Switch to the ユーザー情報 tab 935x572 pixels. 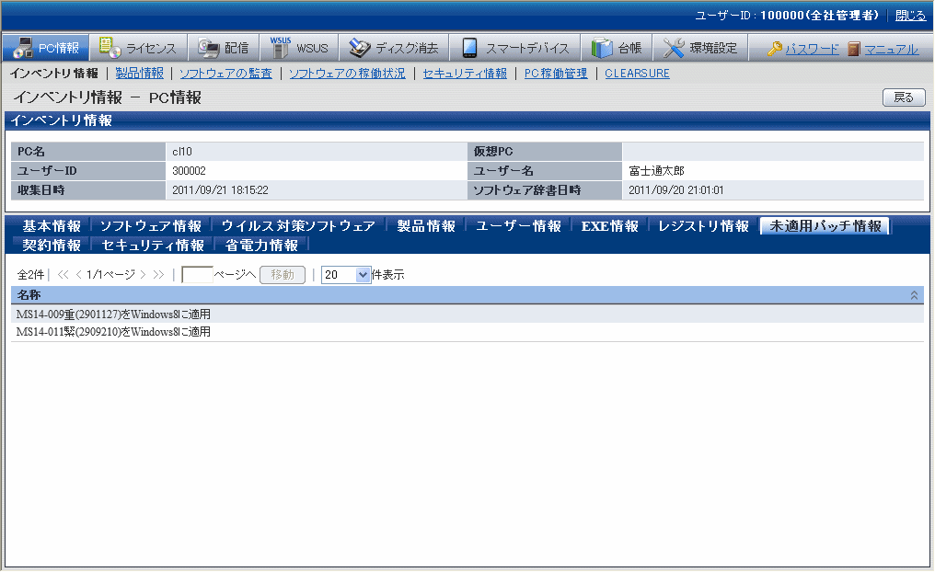click(x=518, y=226)
